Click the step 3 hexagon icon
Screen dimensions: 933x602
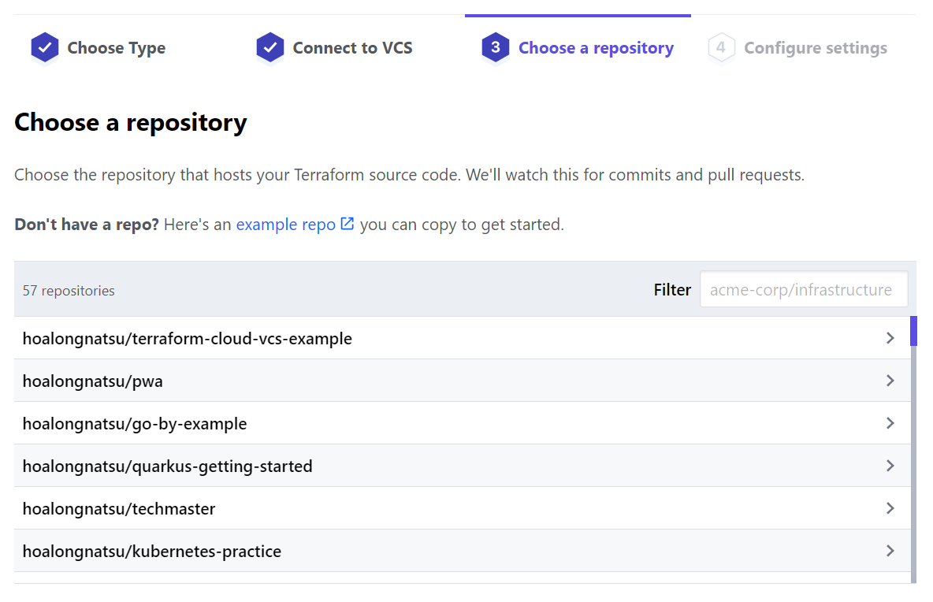(x=496, y=48)
